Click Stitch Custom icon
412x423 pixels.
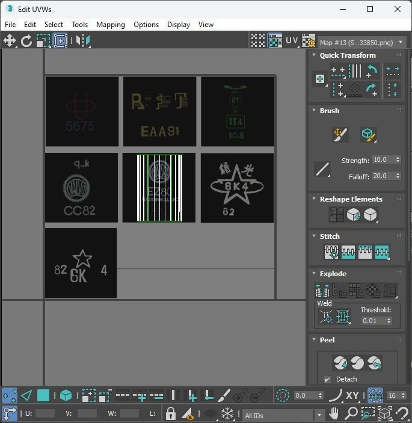coord(382,252)
